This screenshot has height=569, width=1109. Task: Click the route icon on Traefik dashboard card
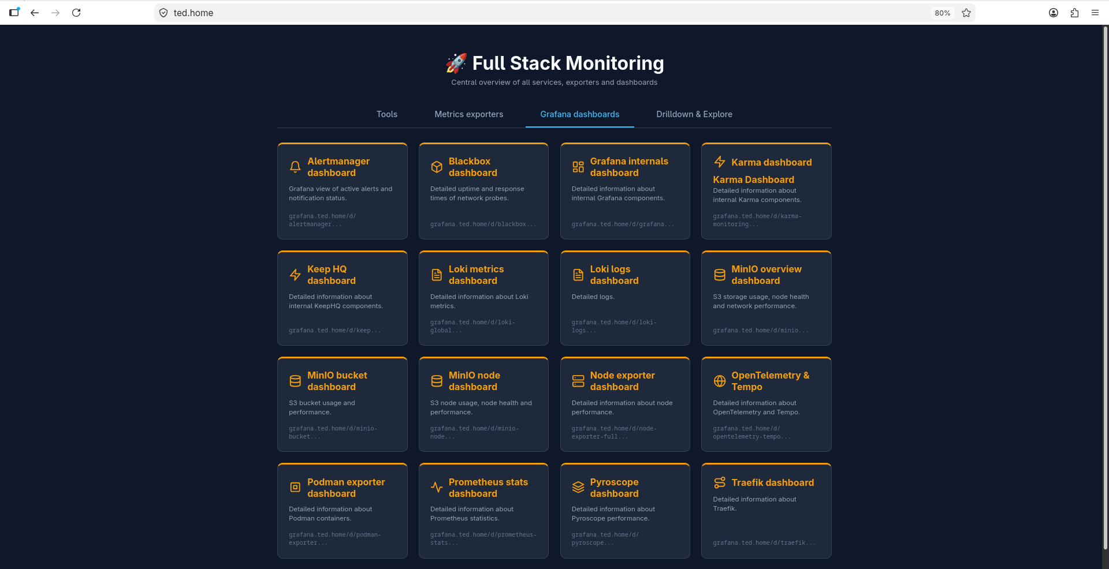click(720, 482)
